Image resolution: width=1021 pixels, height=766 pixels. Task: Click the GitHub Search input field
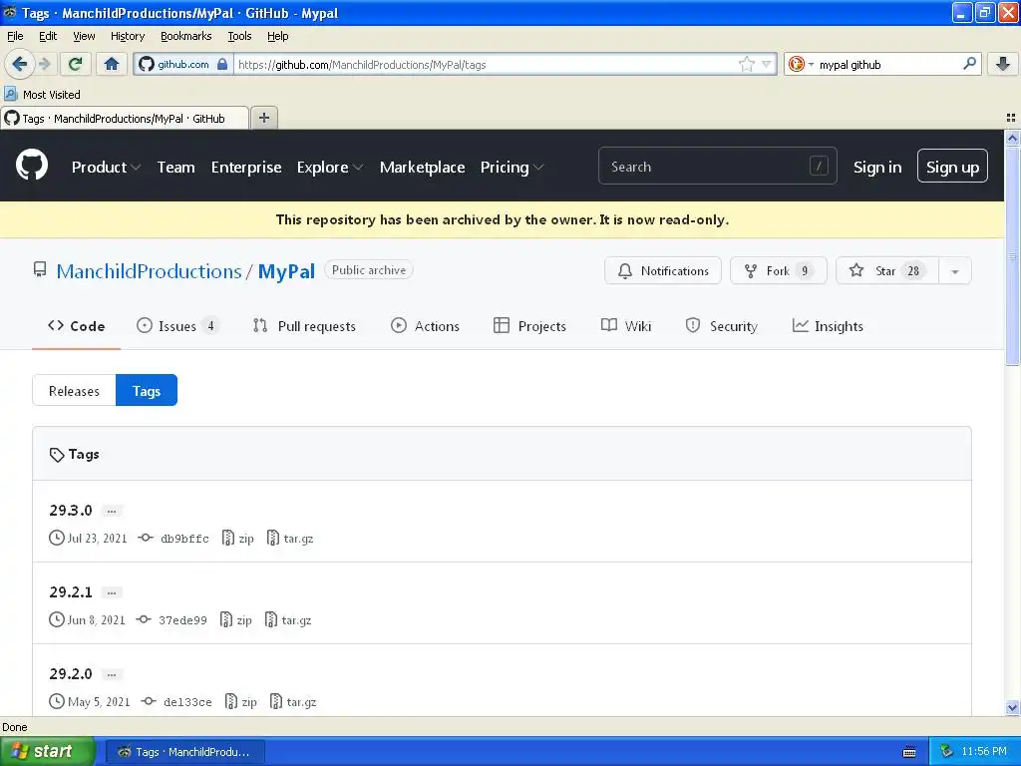pyautogui.click(x=717, y=167)
